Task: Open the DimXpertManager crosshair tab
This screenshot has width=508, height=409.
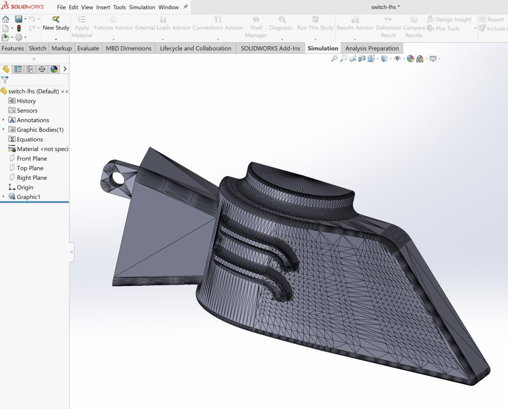Action: coord(42,69)
